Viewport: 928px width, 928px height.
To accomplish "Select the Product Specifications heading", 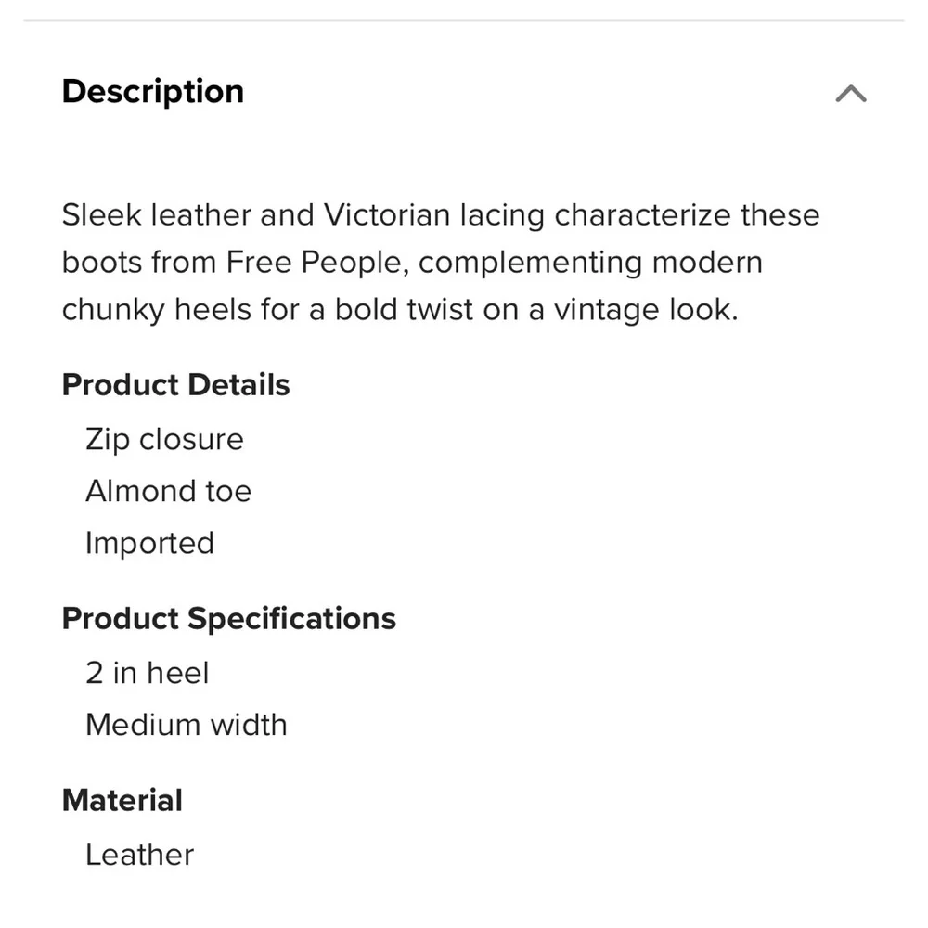I will click(x=228, y=618).
